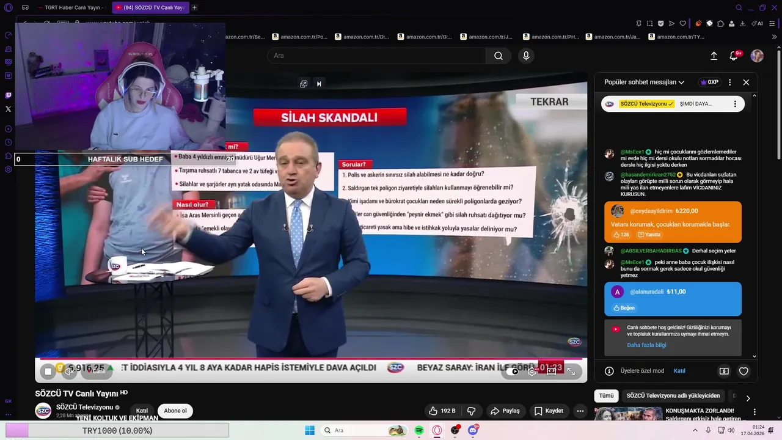Open Daha fazla bilgi link

(x=646, y=345)
